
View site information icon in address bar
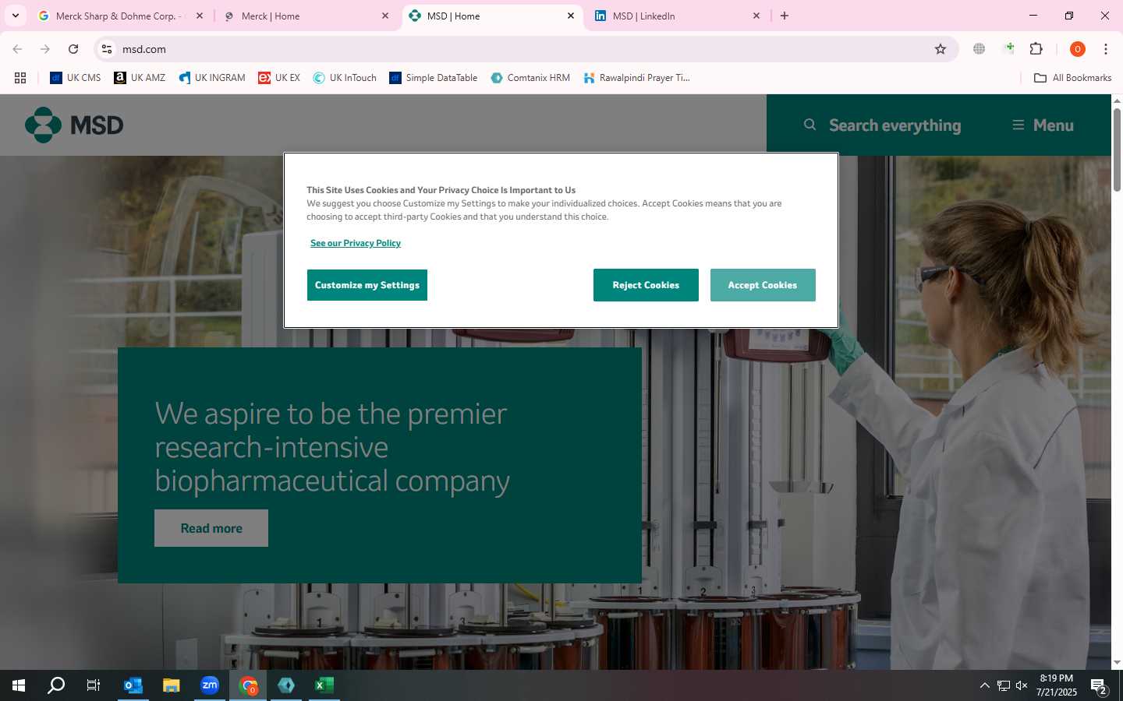click(107, 49)
